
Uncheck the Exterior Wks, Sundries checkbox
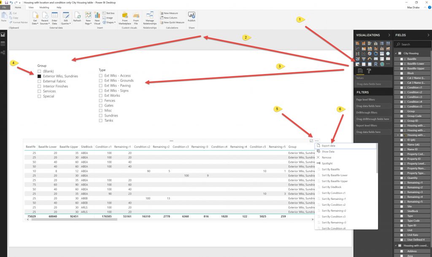[x=39, y=76]
